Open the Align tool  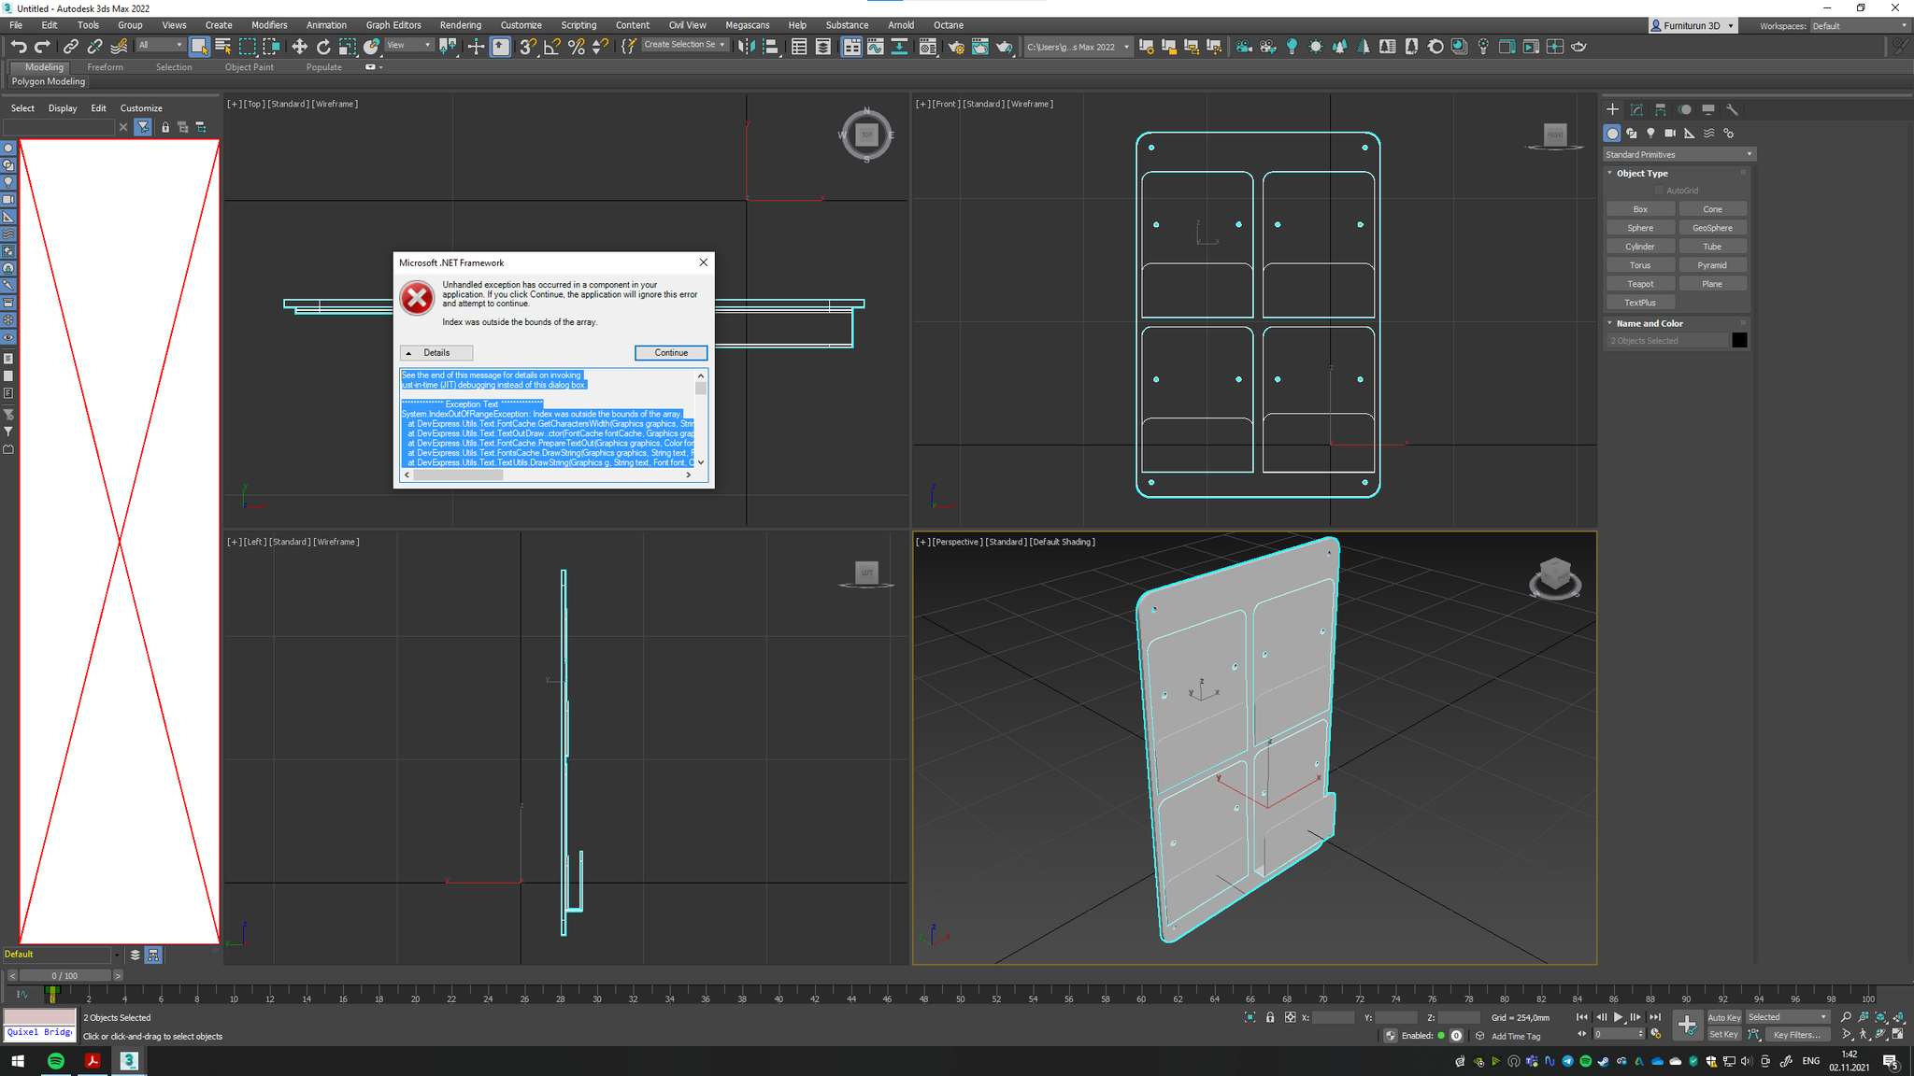(771, 47)
